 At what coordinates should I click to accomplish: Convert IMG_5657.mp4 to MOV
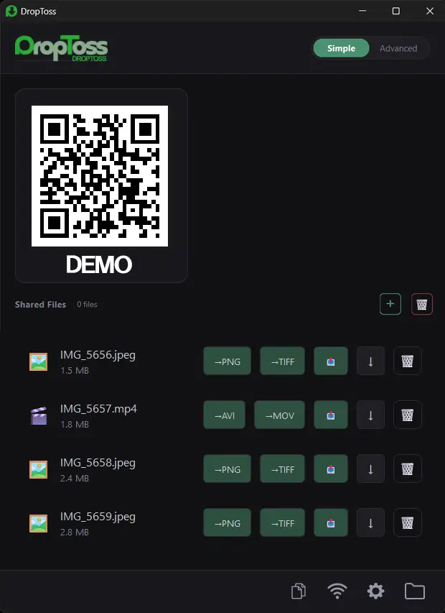(280, 415)
